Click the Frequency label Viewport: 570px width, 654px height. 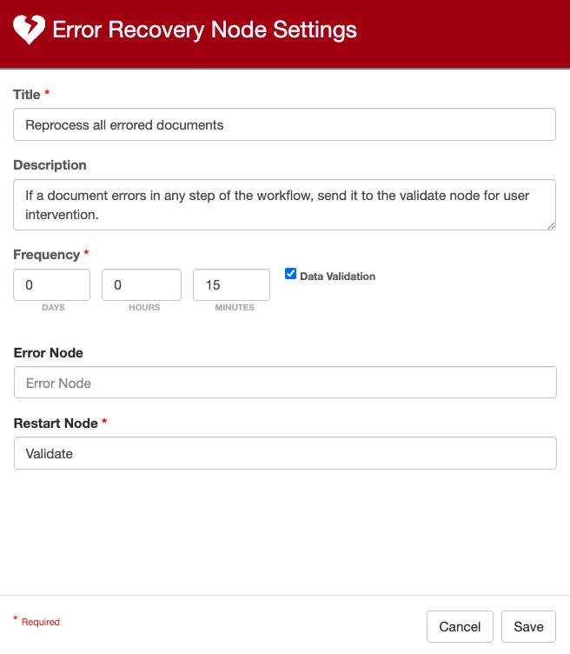click(46, 255)
